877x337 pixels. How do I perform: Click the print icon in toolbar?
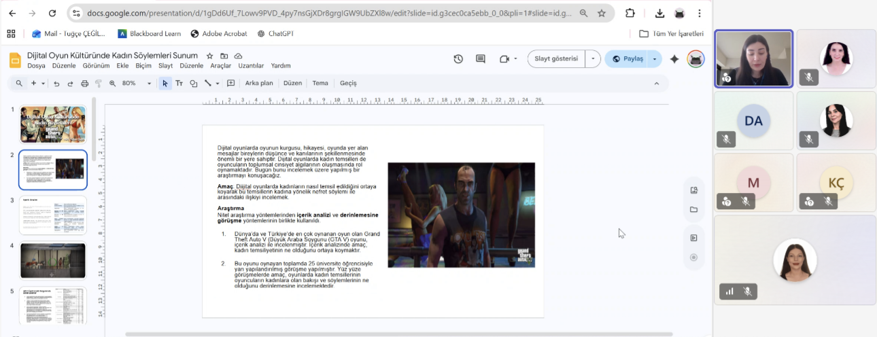pos(84,84)
